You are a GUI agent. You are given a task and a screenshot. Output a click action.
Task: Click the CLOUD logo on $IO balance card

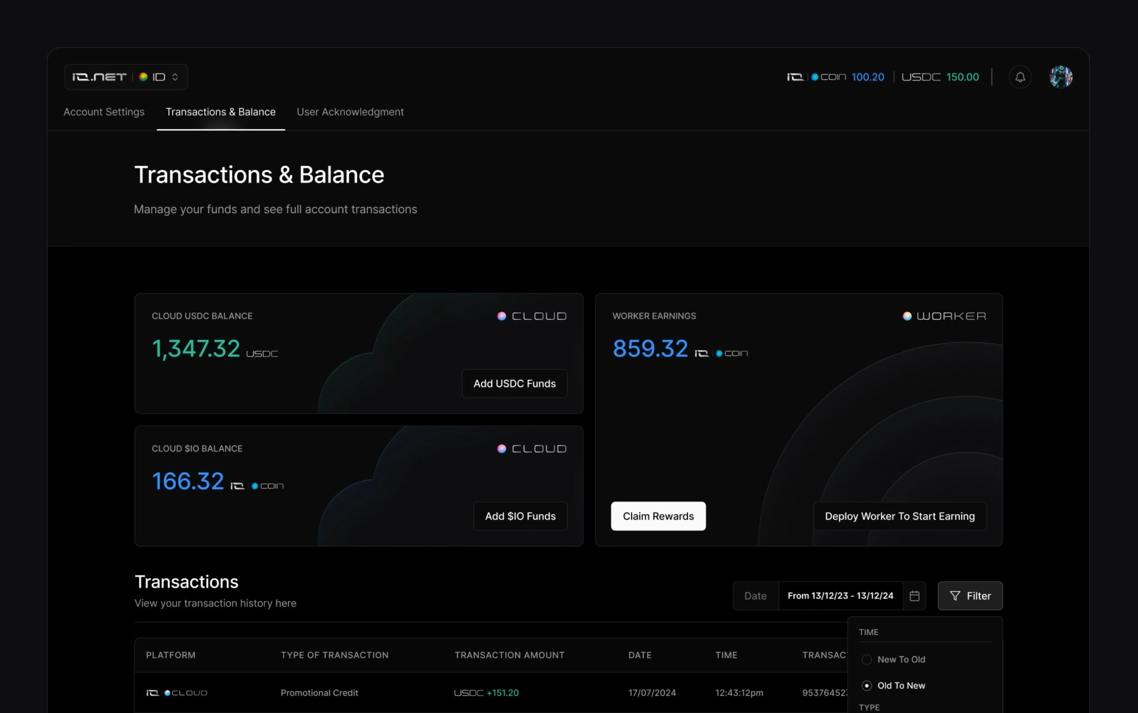(532, 449)
